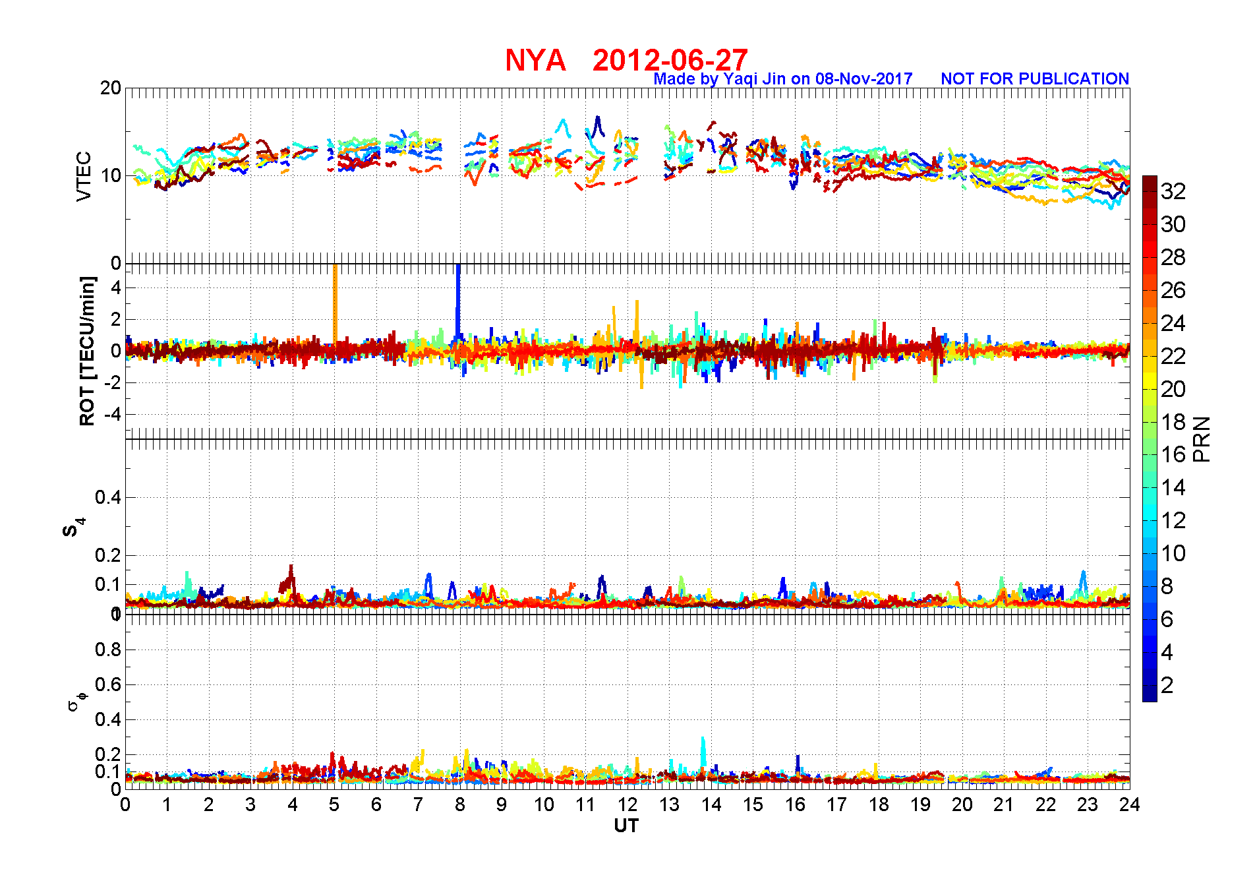1255x877 pixels.
Task: Click the "UT" x-axis label
Action: point(626,826)
